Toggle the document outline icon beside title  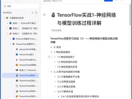click(x=44, y=15)
